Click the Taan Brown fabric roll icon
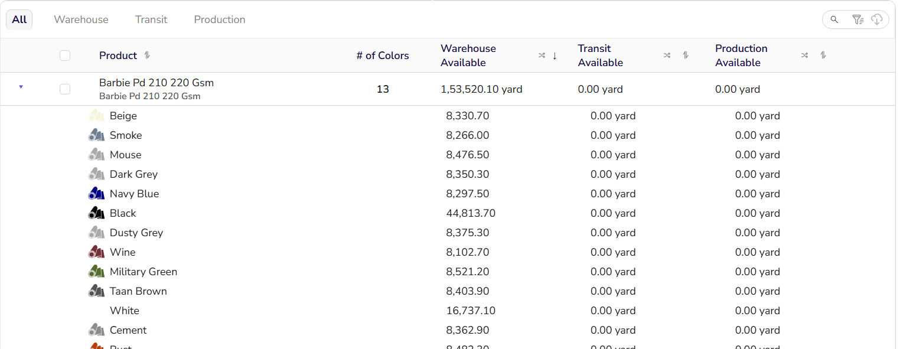 click(96, 291)
